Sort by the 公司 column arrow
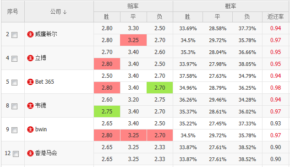Screen dimensions: 290x167 [x=65, y=12]
